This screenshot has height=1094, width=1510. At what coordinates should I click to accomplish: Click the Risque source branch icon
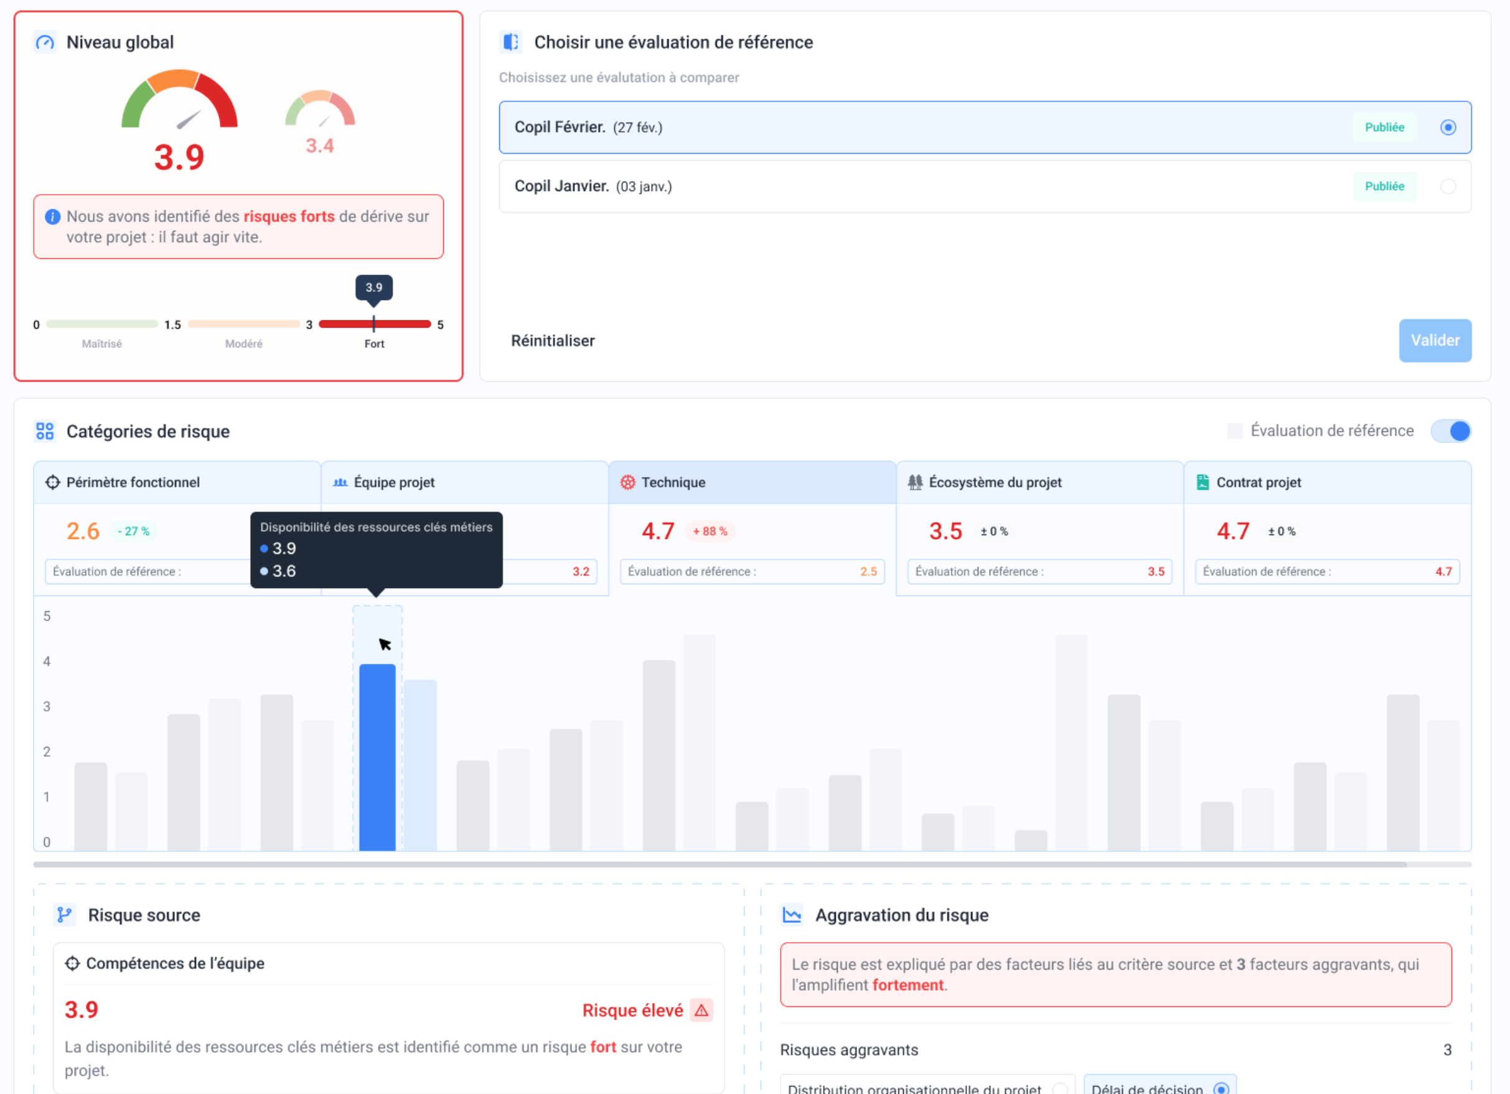tap(65, 915)
